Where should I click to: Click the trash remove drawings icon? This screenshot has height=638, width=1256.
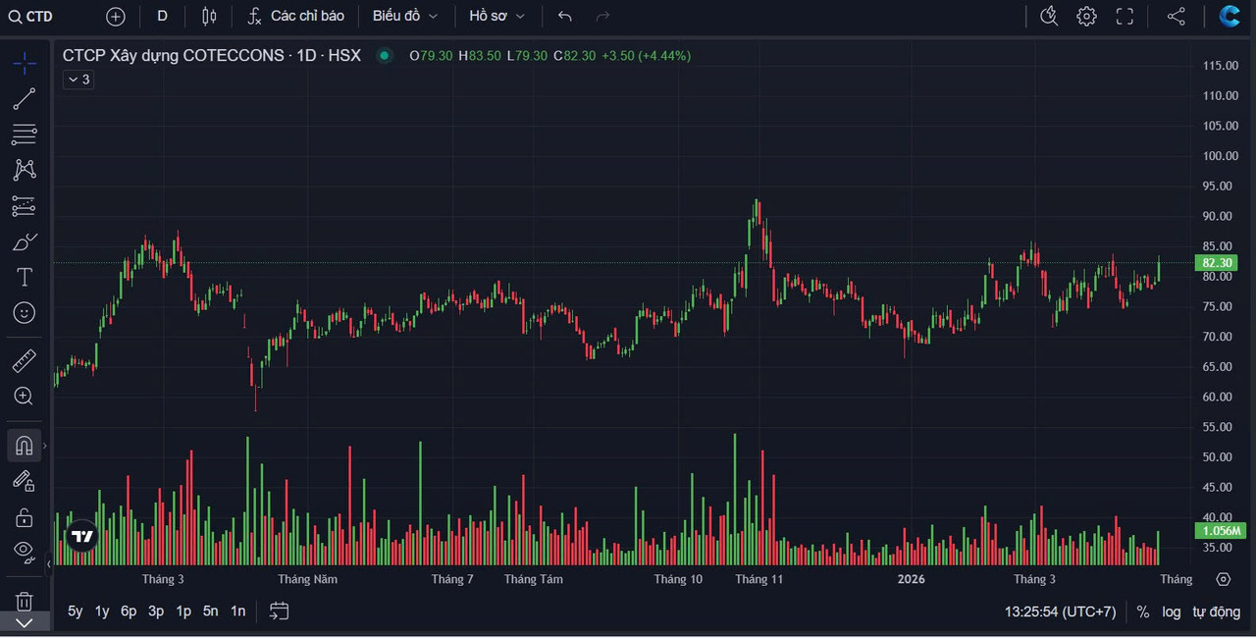[25, 601]
